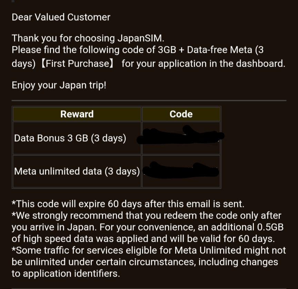Click the Reward column header
Screen dimensions: 298x289
(x=77, y=114)
